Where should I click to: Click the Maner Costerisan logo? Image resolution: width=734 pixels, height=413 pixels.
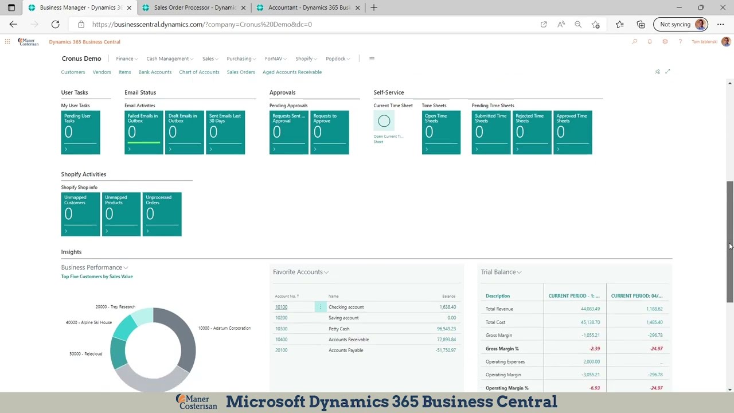tap(28, 41)
